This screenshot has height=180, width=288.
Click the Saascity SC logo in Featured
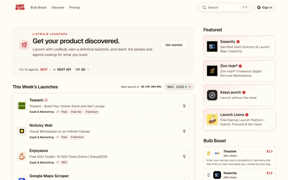click(x=212, y=46)
